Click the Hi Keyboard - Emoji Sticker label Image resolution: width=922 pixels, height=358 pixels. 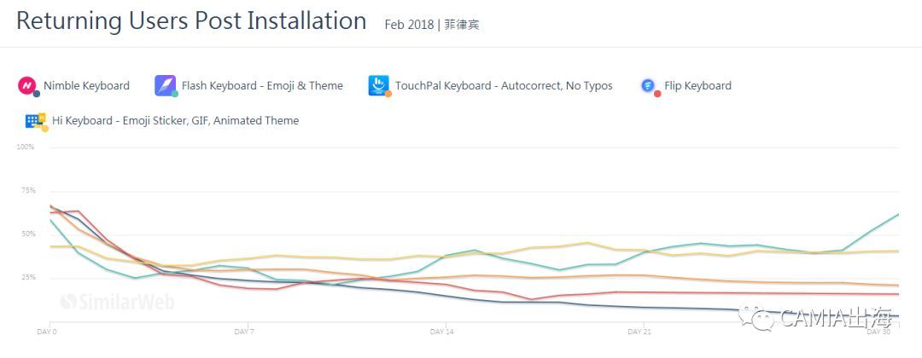point(176,120)
